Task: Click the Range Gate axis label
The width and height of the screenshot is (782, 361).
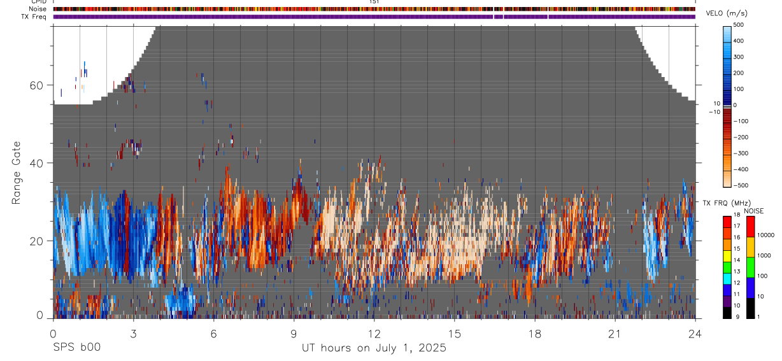Action: (16, 173)
